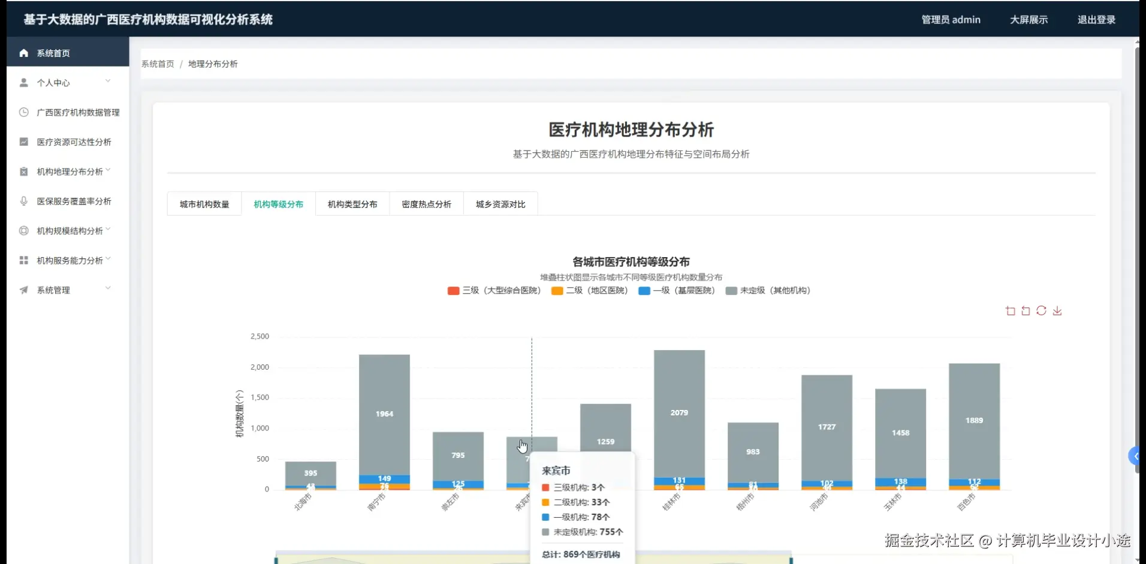Click the 2,500 y-axis label
The image size is (1146, 564).
(260, 336)
